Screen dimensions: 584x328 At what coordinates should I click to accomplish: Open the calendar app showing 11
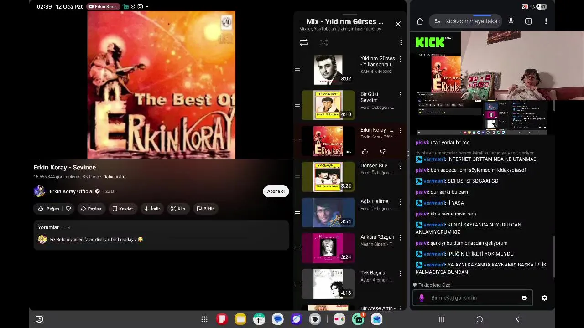[259, 319]
